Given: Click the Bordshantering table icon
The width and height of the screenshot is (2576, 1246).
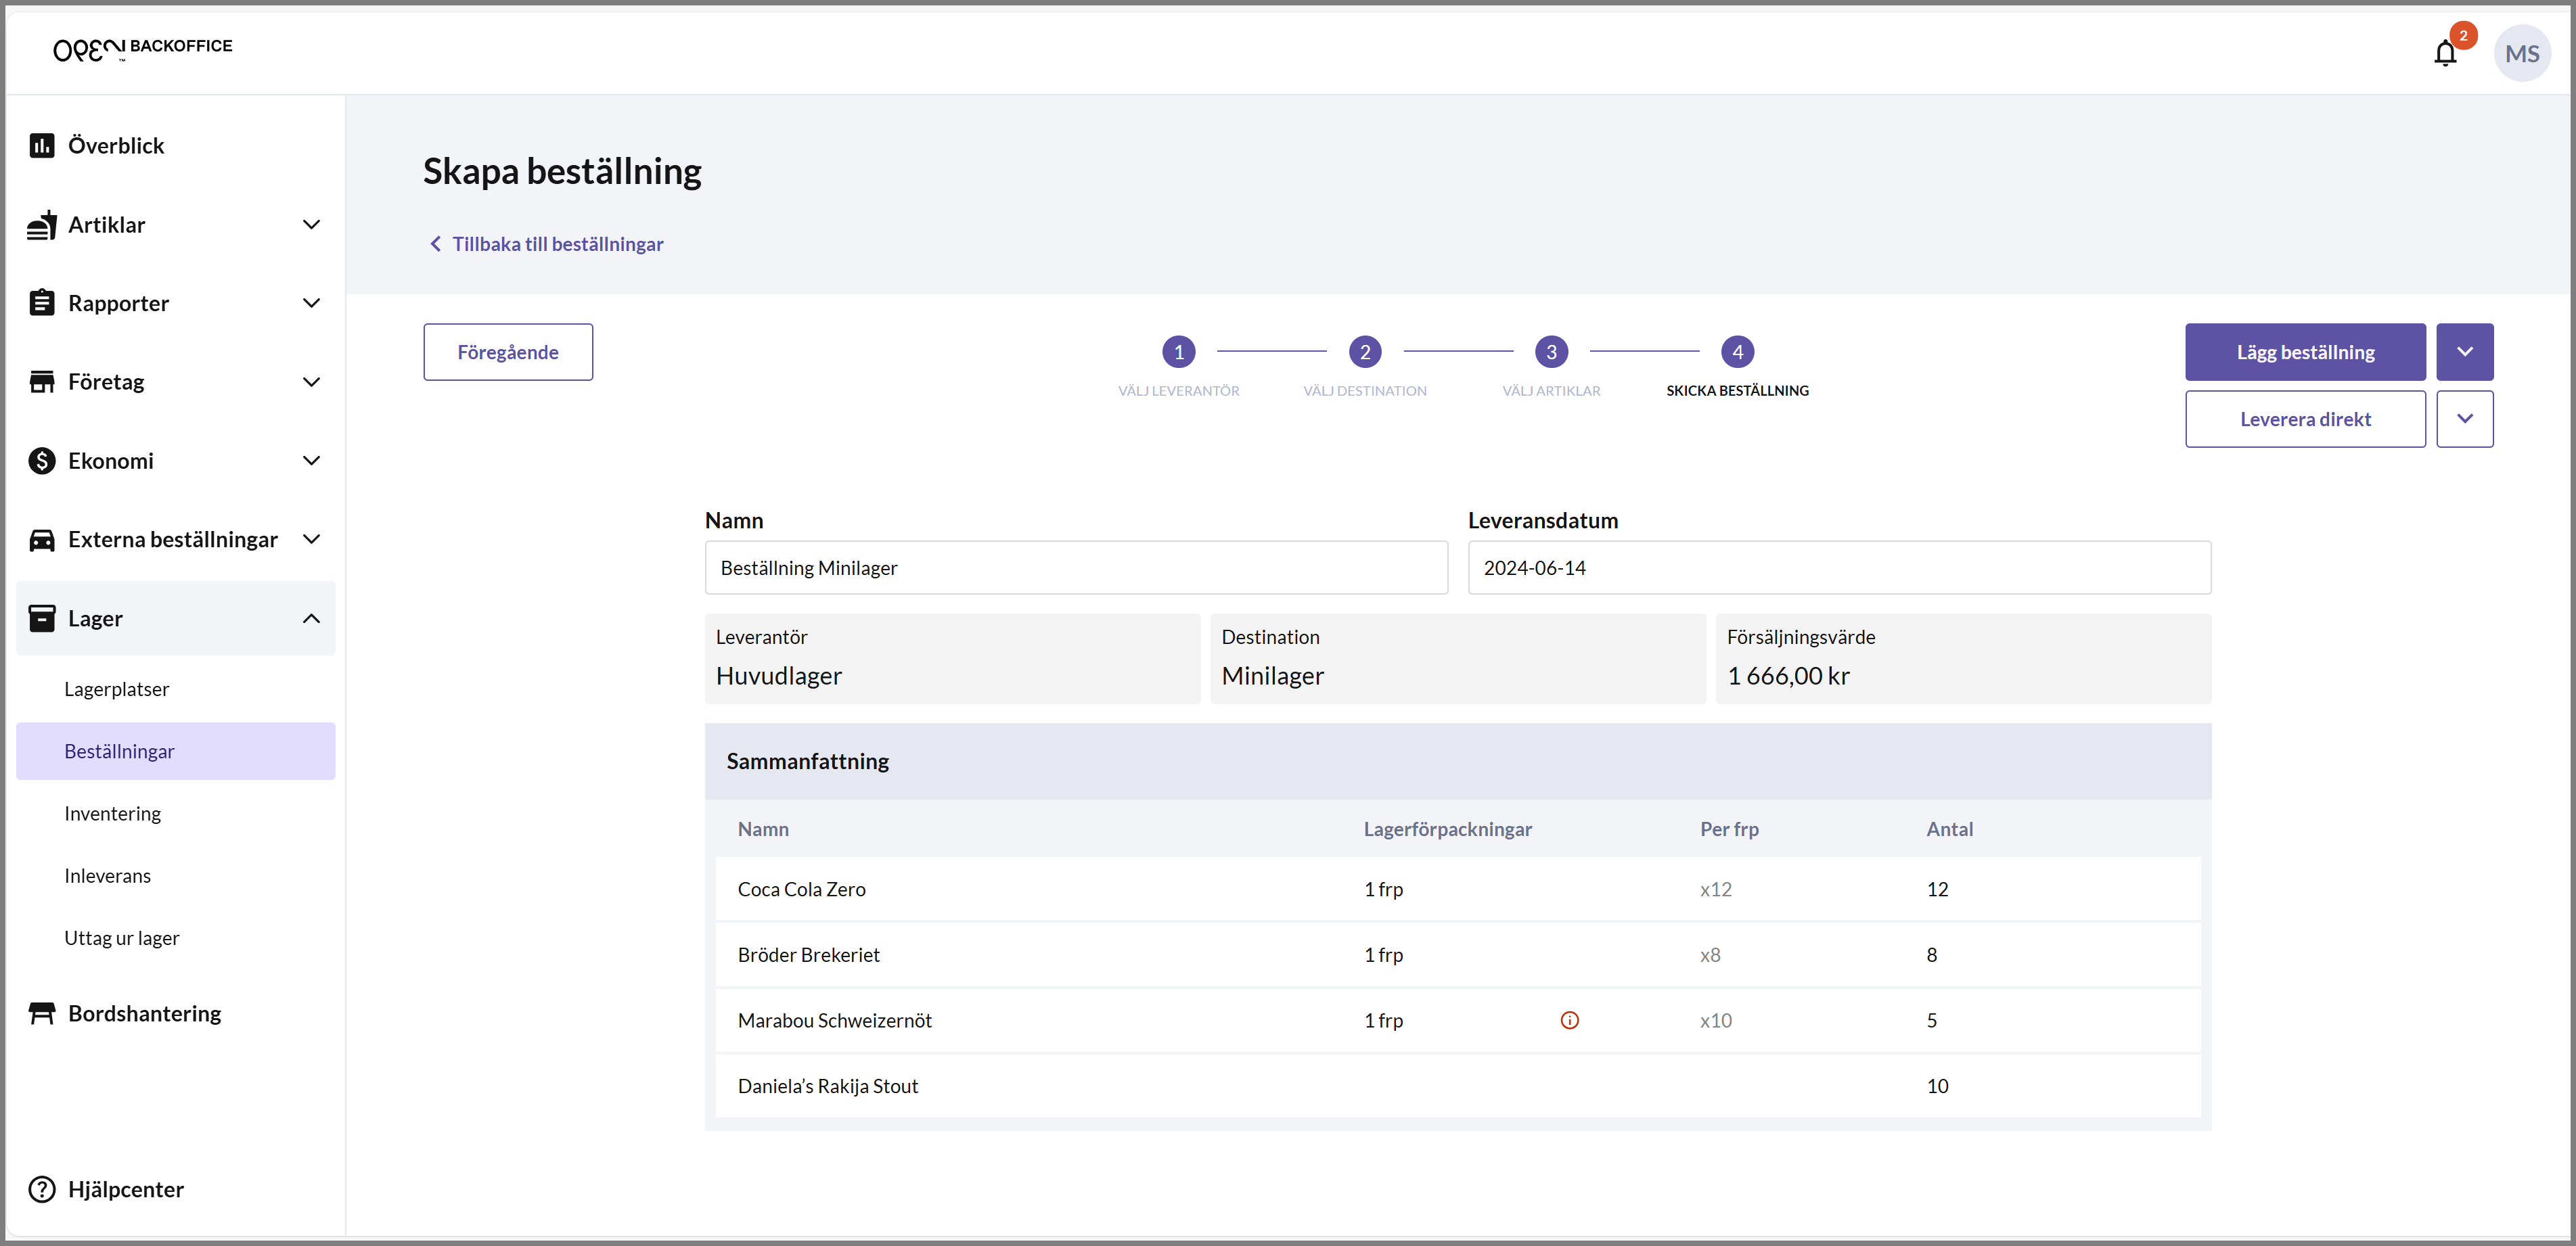Looking at the screenshot, I should point(42,1013).
